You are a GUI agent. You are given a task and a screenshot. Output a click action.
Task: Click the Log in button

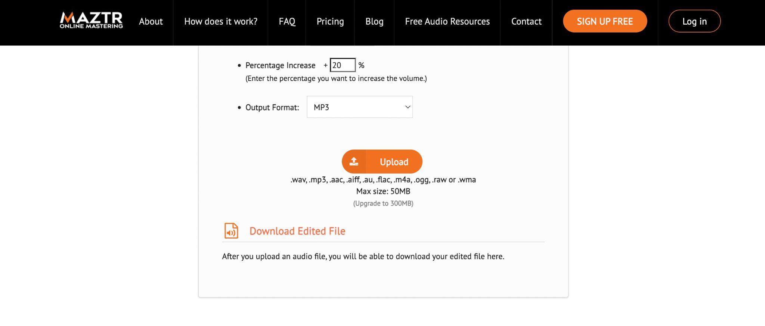click(x=694, y=21)
